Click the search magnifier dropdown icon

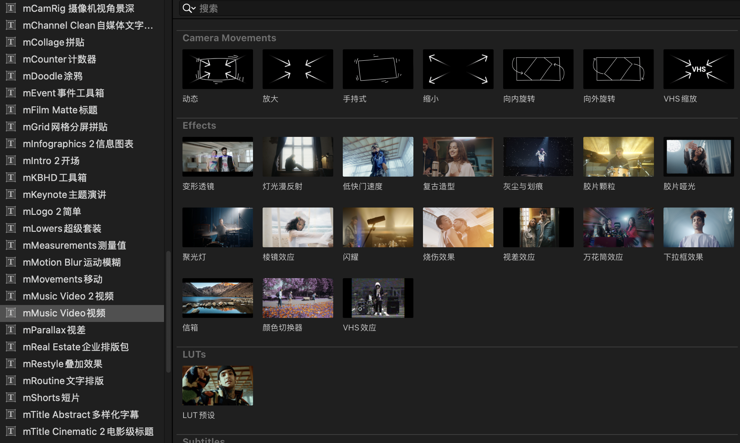pos(189,8)
